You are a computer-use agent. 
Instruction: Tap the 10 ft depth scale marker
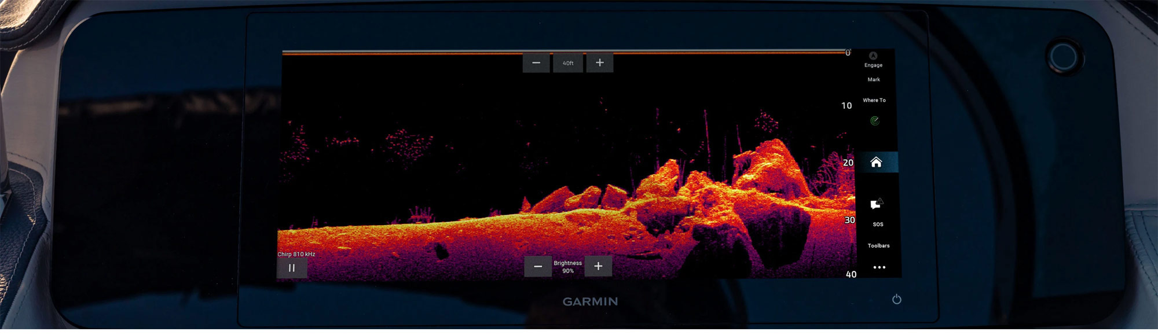coord(846,106)
